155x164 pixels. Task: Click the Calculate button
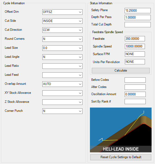pyautogui.click(x=121, y=70)
